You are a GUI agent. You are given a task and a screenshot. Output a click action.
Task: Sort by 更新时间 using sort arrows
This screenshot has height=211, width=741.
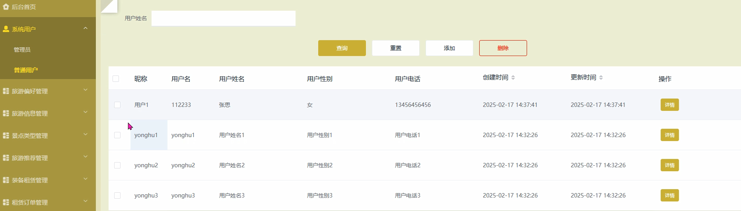601,77
